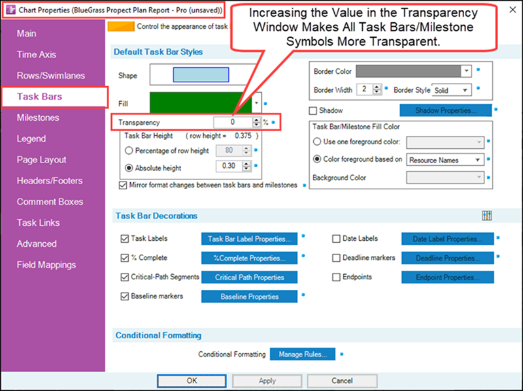
Task: Disable Critical-Path Segments checkbox
Action: coord(124,277)
